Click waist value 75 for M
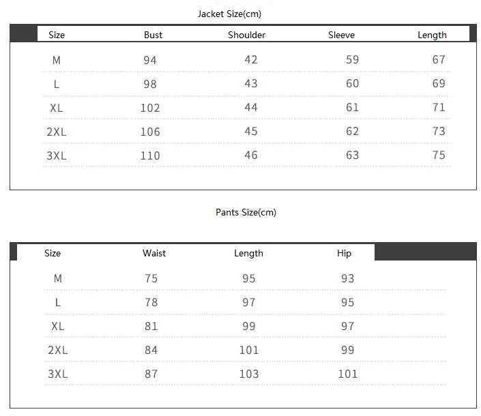 click(151, 278)
